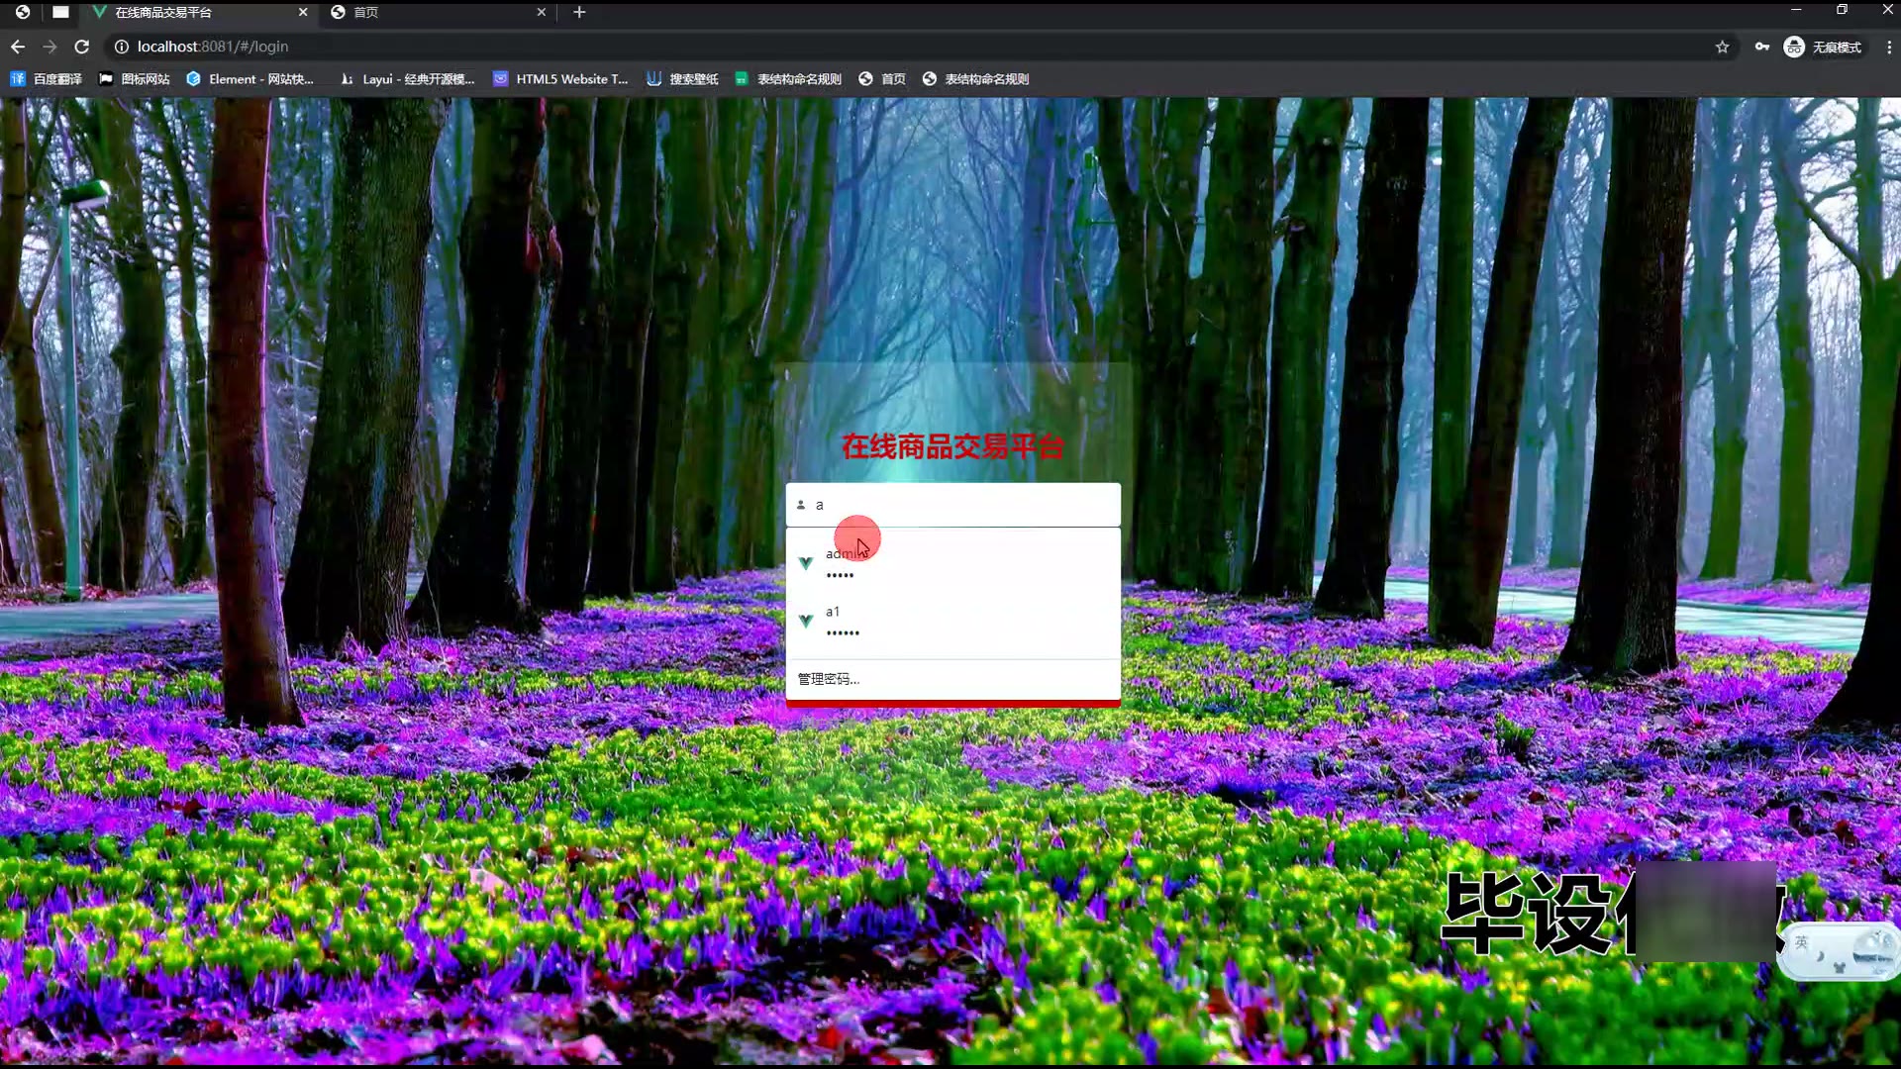This screenshot has width=1901, height=1069.
Task: Open the 百度翻译 bookmark
Action: pyautogui.click(x=46, y=79)
